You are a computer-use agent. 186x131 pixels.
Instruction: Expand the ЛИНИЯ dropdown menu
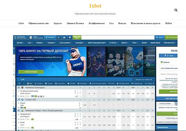[x=20, y=43]
